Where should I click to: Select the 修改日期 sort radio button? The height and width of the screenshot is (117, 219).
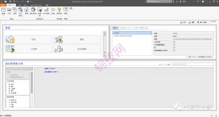click(9, 102)
